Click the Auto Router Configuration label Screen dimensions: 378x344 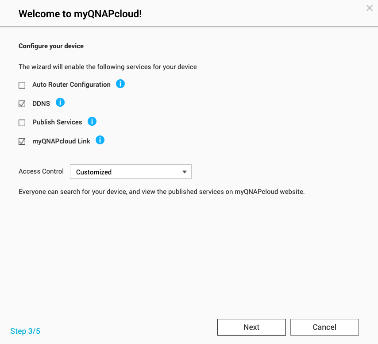(x=71, y=85)
